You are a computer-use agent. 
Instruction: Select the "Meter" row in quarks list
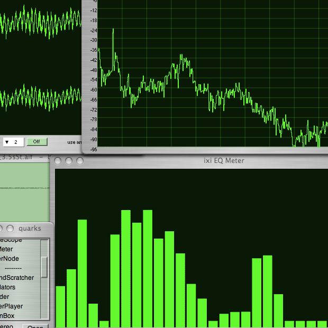click(x=20, y=249)
